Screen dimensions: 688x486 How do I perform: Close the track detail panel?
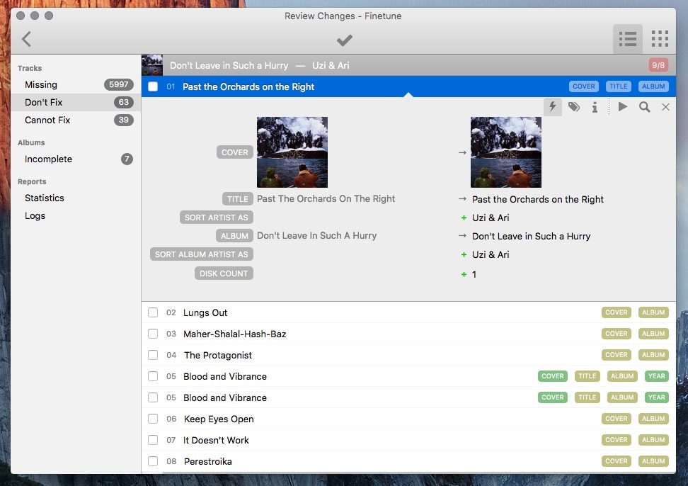pyautogui.click(x=665, y=107)
